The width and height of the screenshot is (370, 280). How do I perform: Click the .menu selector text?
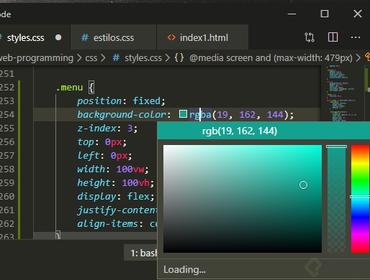tap(69, 88)
